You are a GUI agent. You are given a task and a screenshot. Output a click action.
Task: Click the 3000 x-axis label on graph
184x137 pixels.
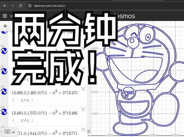(x=110, y=135)
